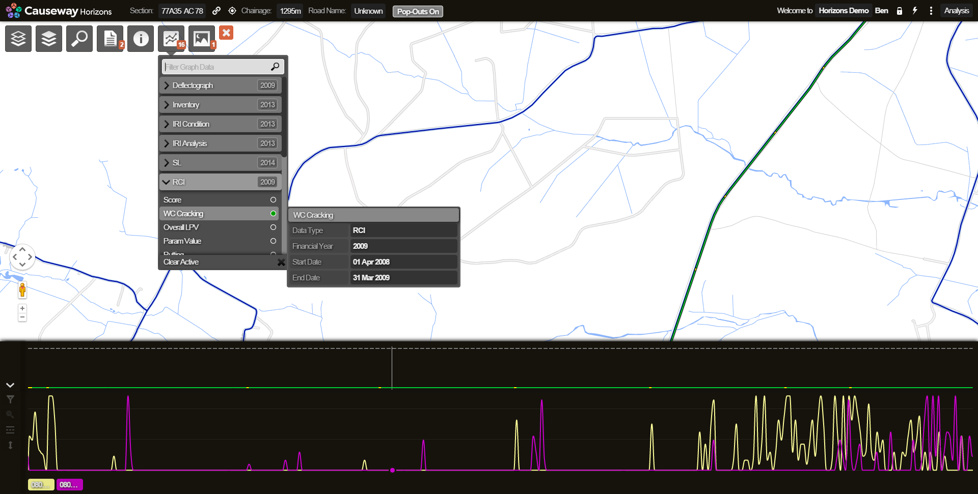Open the graph data tool with badge 16
The width and height of the screenshot is (978, 494).
pos(171,39)
